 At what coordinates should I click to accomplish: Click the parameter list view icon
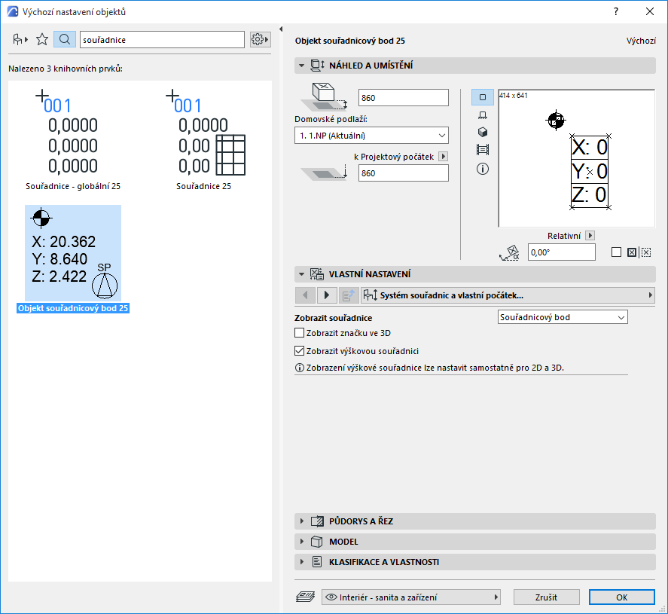[x=349, y=295]
